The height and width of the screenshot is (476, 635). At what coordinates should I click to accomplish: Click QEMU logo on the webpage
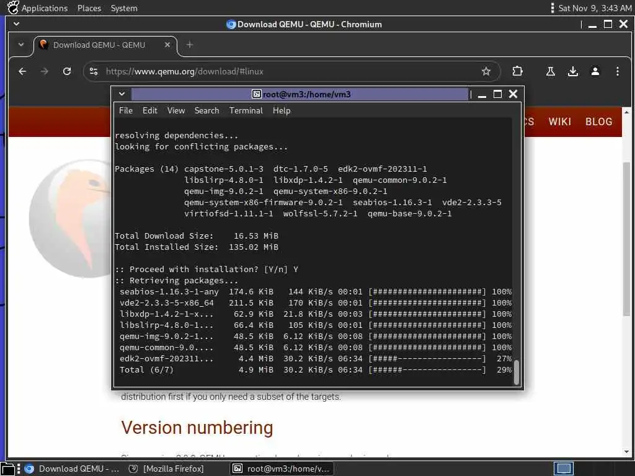point(69,219)
